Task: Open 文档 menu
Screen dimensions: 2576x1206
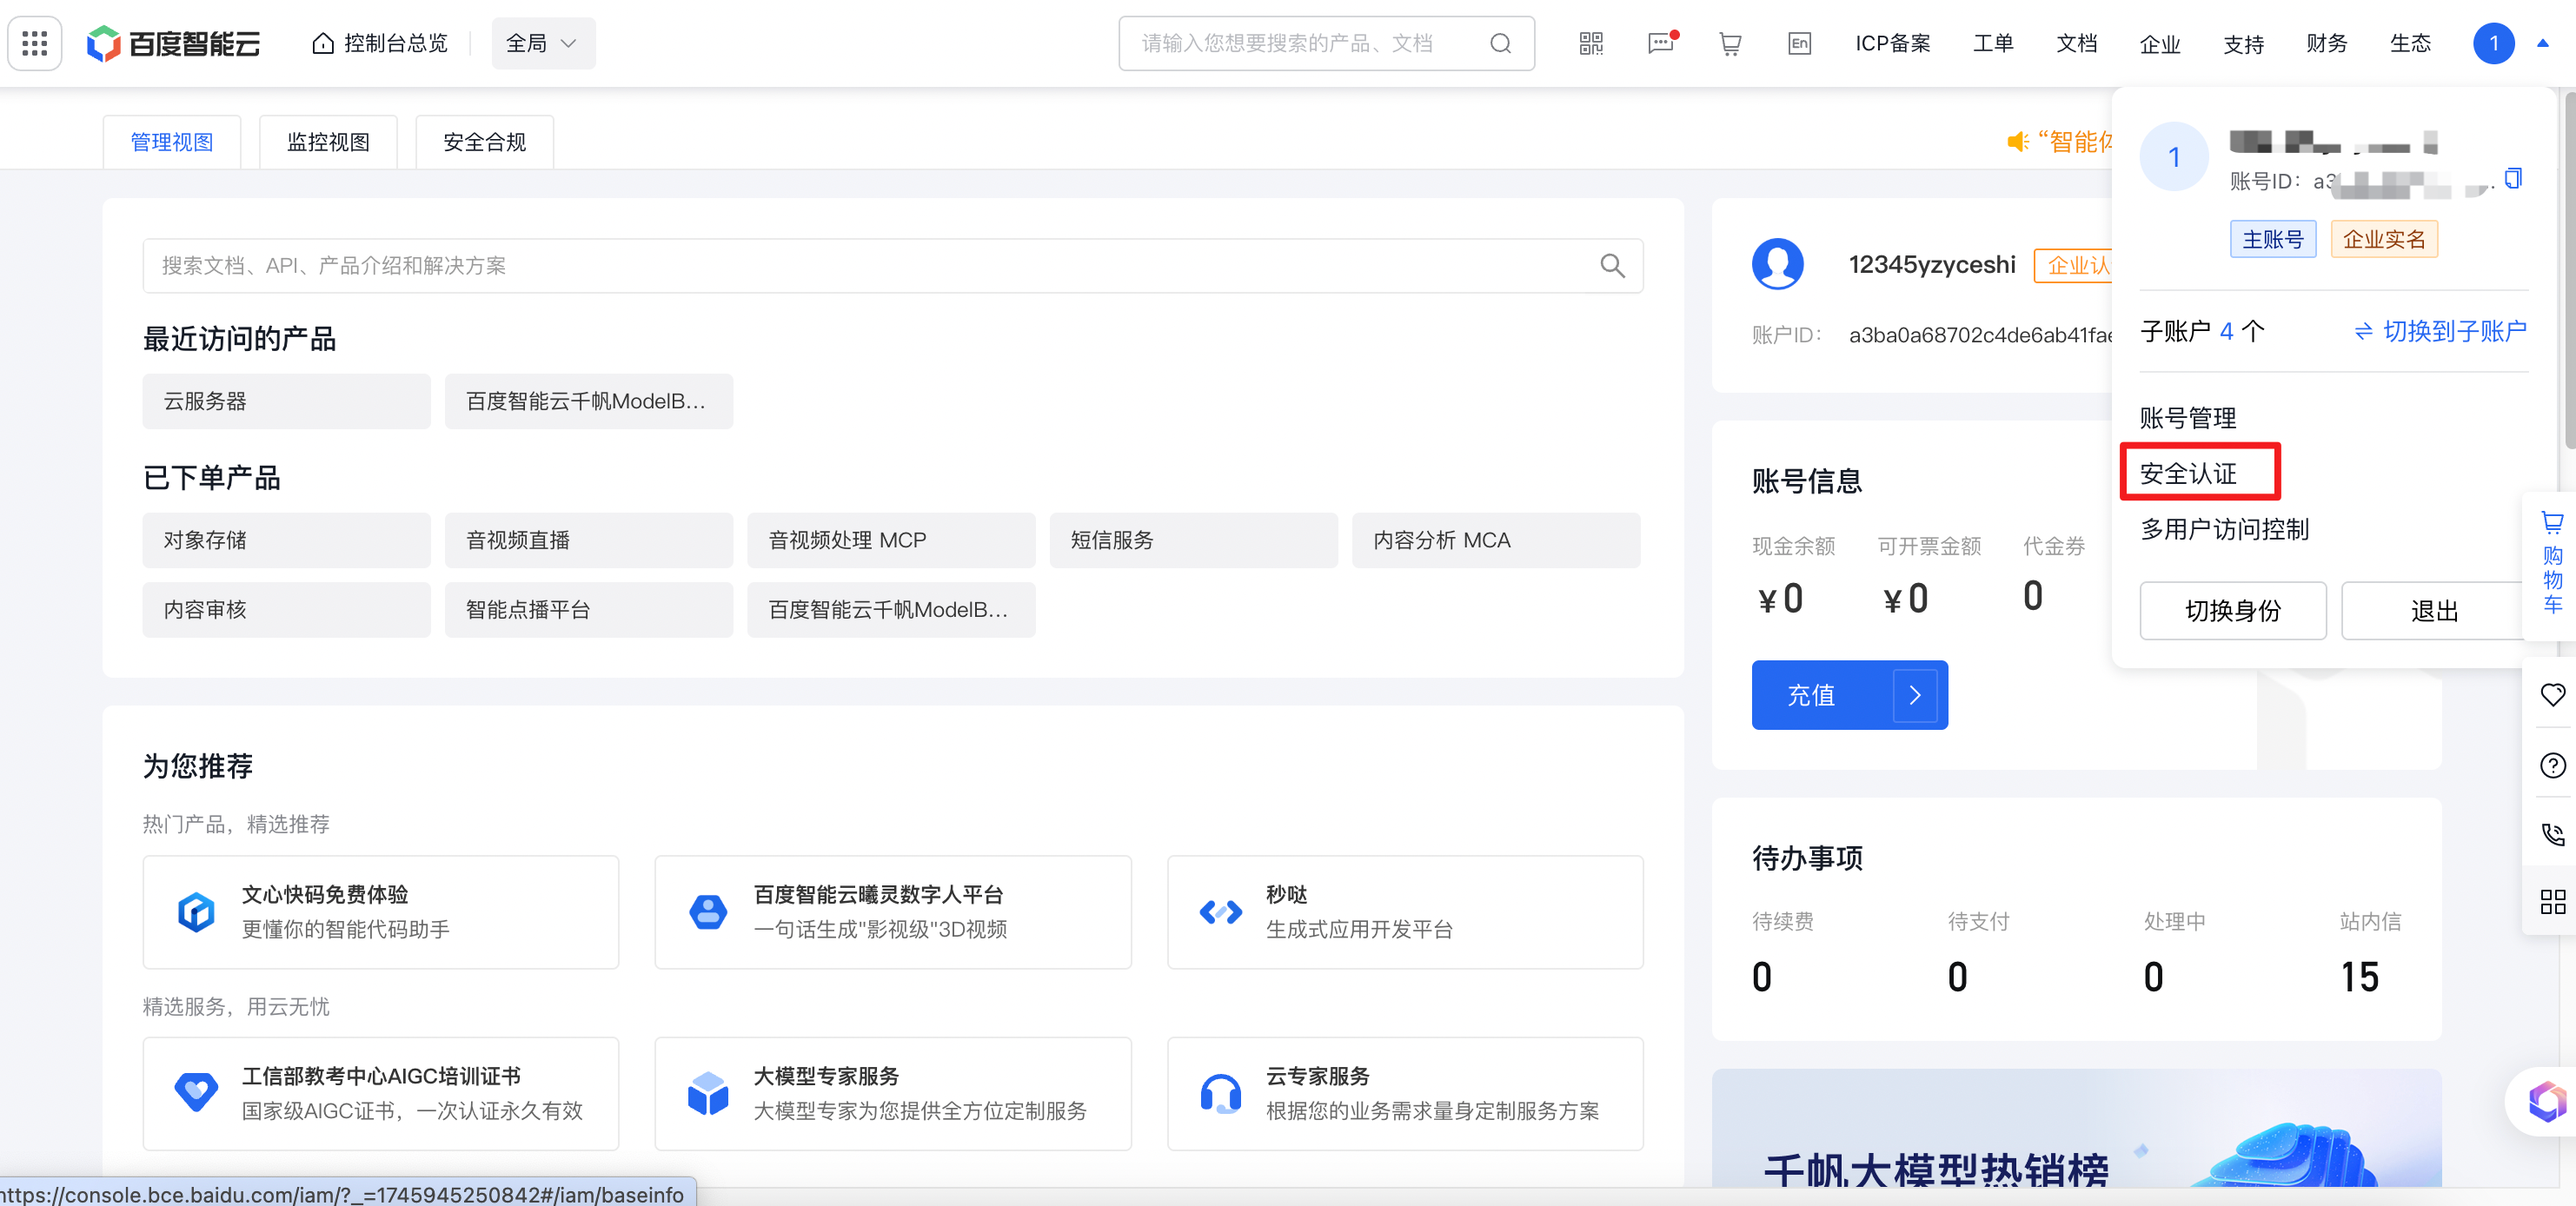Action: pyautogui.click(x=2077, y=43)
